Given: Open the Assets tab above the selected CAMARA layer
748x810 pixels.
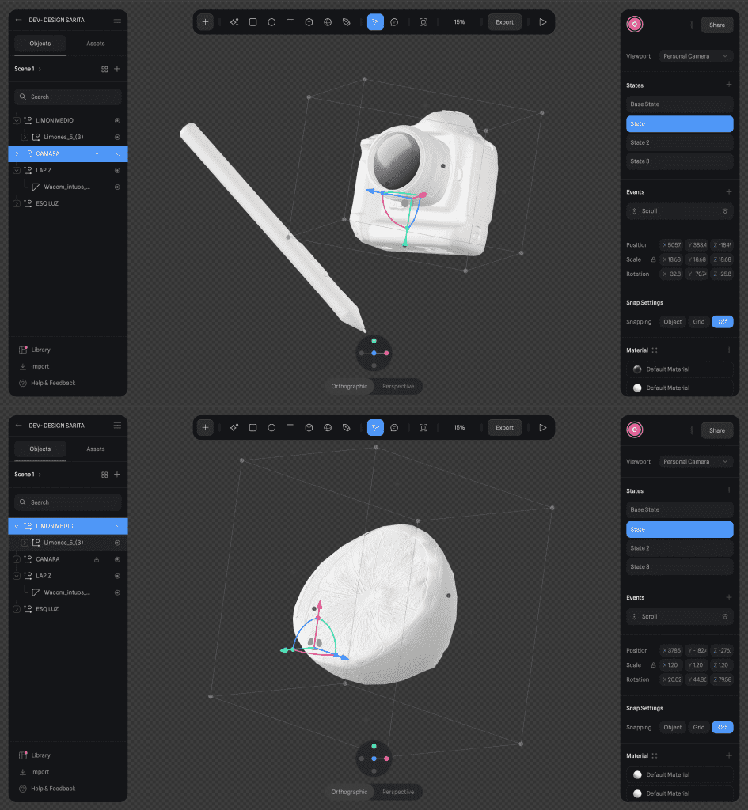Looking at the screenshot, I should click(x=95, y=44).
